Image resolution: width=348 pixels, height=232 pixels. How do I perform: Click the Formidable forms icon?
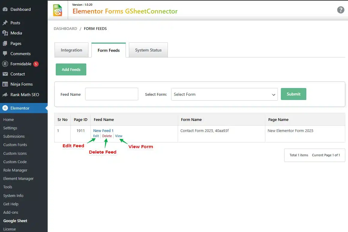(5, 64)
